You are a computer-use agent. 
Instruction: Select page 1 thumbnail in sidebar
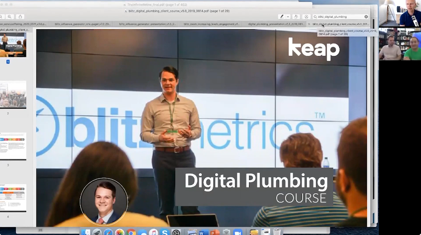pyautogui.click(x=13, y=45)
